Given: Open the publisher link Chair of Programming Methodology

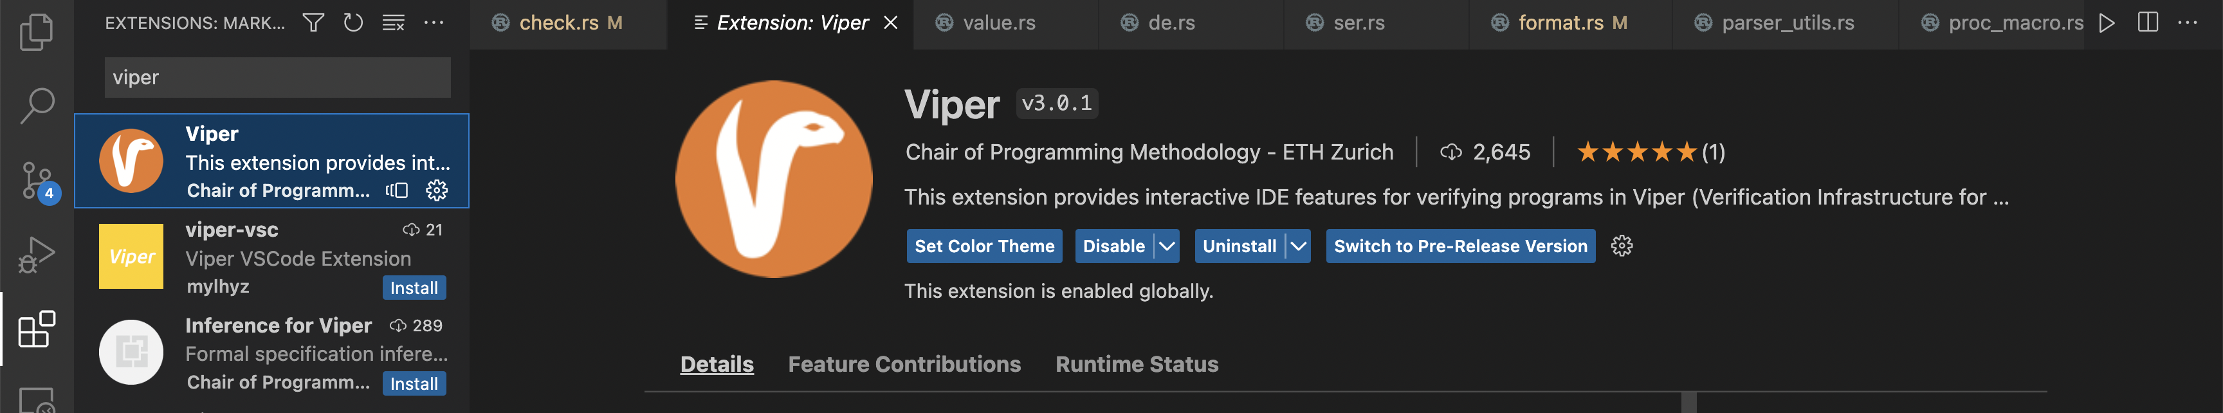Looking at the screenshot, I should (1149, 152).
